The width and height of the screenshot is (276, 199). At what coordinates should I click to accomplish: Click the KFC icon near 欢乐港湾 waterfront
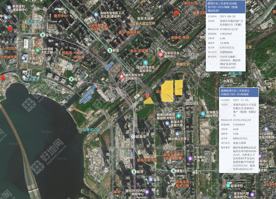tap(63, 91)
